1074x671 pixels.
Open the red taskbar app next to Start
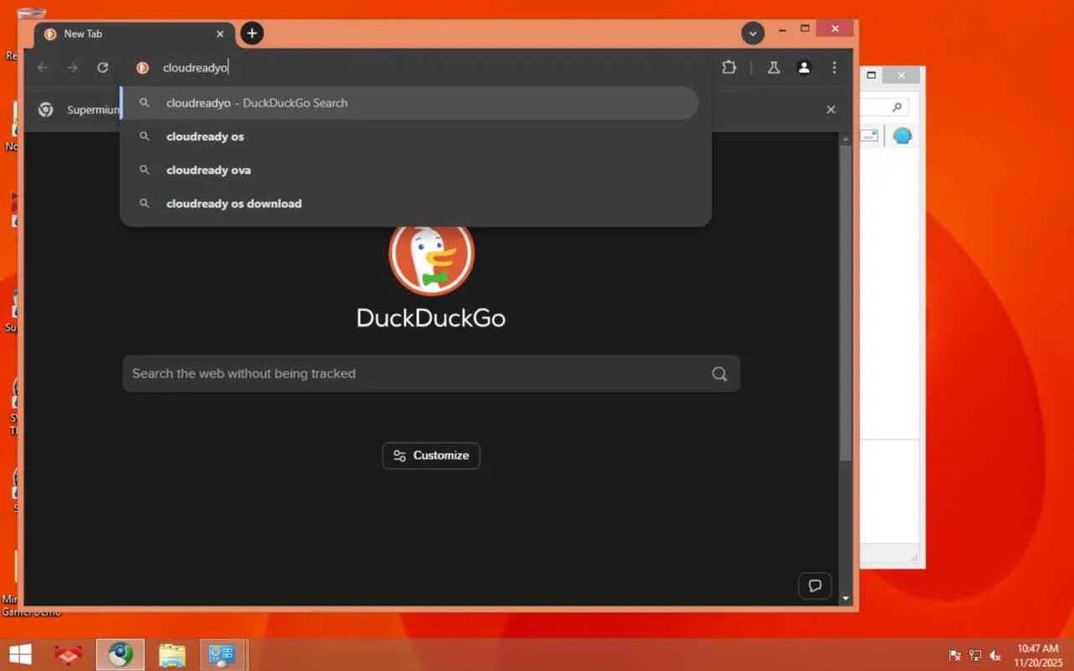tap(67, 655)
